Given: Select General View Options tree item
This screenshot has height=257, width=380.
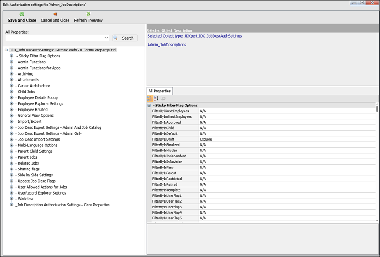Looking at the screenshot, I should click(34, 116).
